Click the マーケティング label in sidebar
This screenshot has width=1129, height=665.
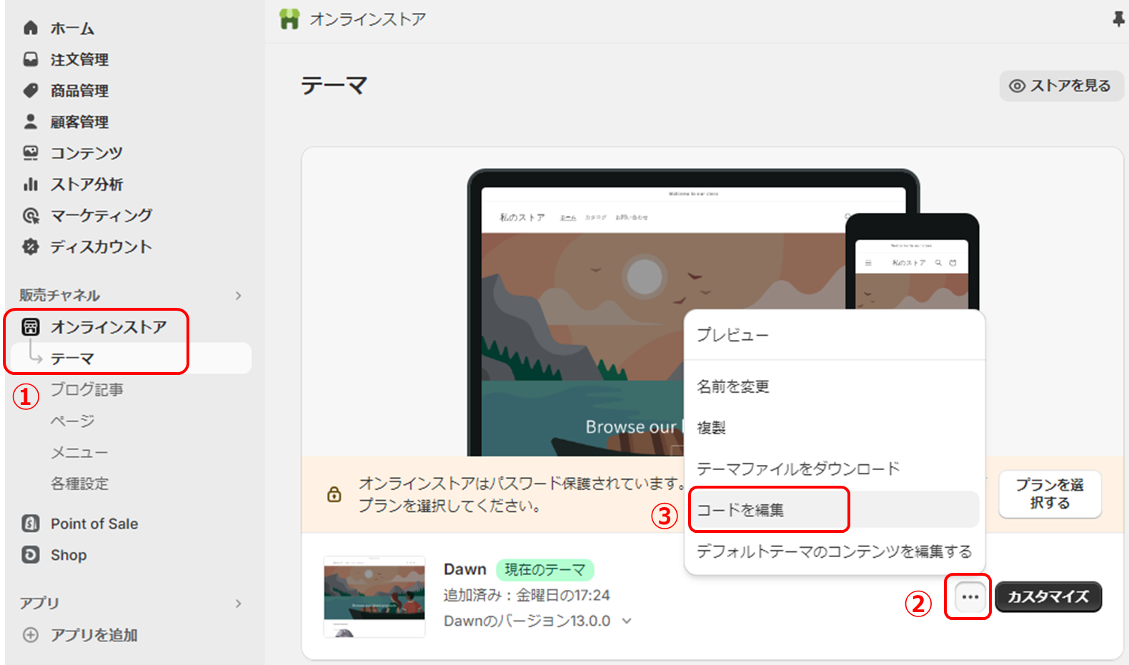click(x=101, y=215)
